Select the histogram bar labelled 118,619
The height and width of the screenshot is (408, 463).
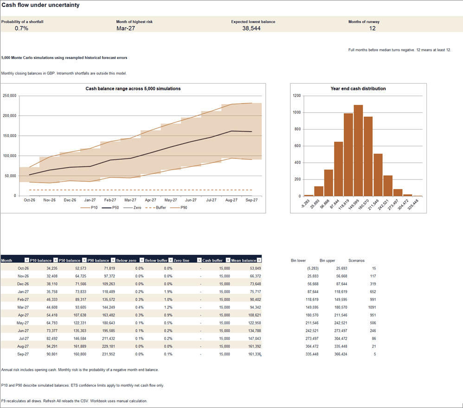click(348, 154)
